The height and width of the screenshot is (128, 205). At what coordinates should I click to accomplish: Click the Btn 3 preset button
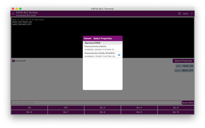pyautogui.click(x=103, y=108)
